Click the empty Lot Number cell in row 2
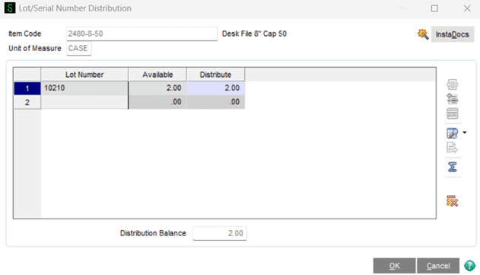The height and width of the screenshot is (275, 480). tap(84, 102)
